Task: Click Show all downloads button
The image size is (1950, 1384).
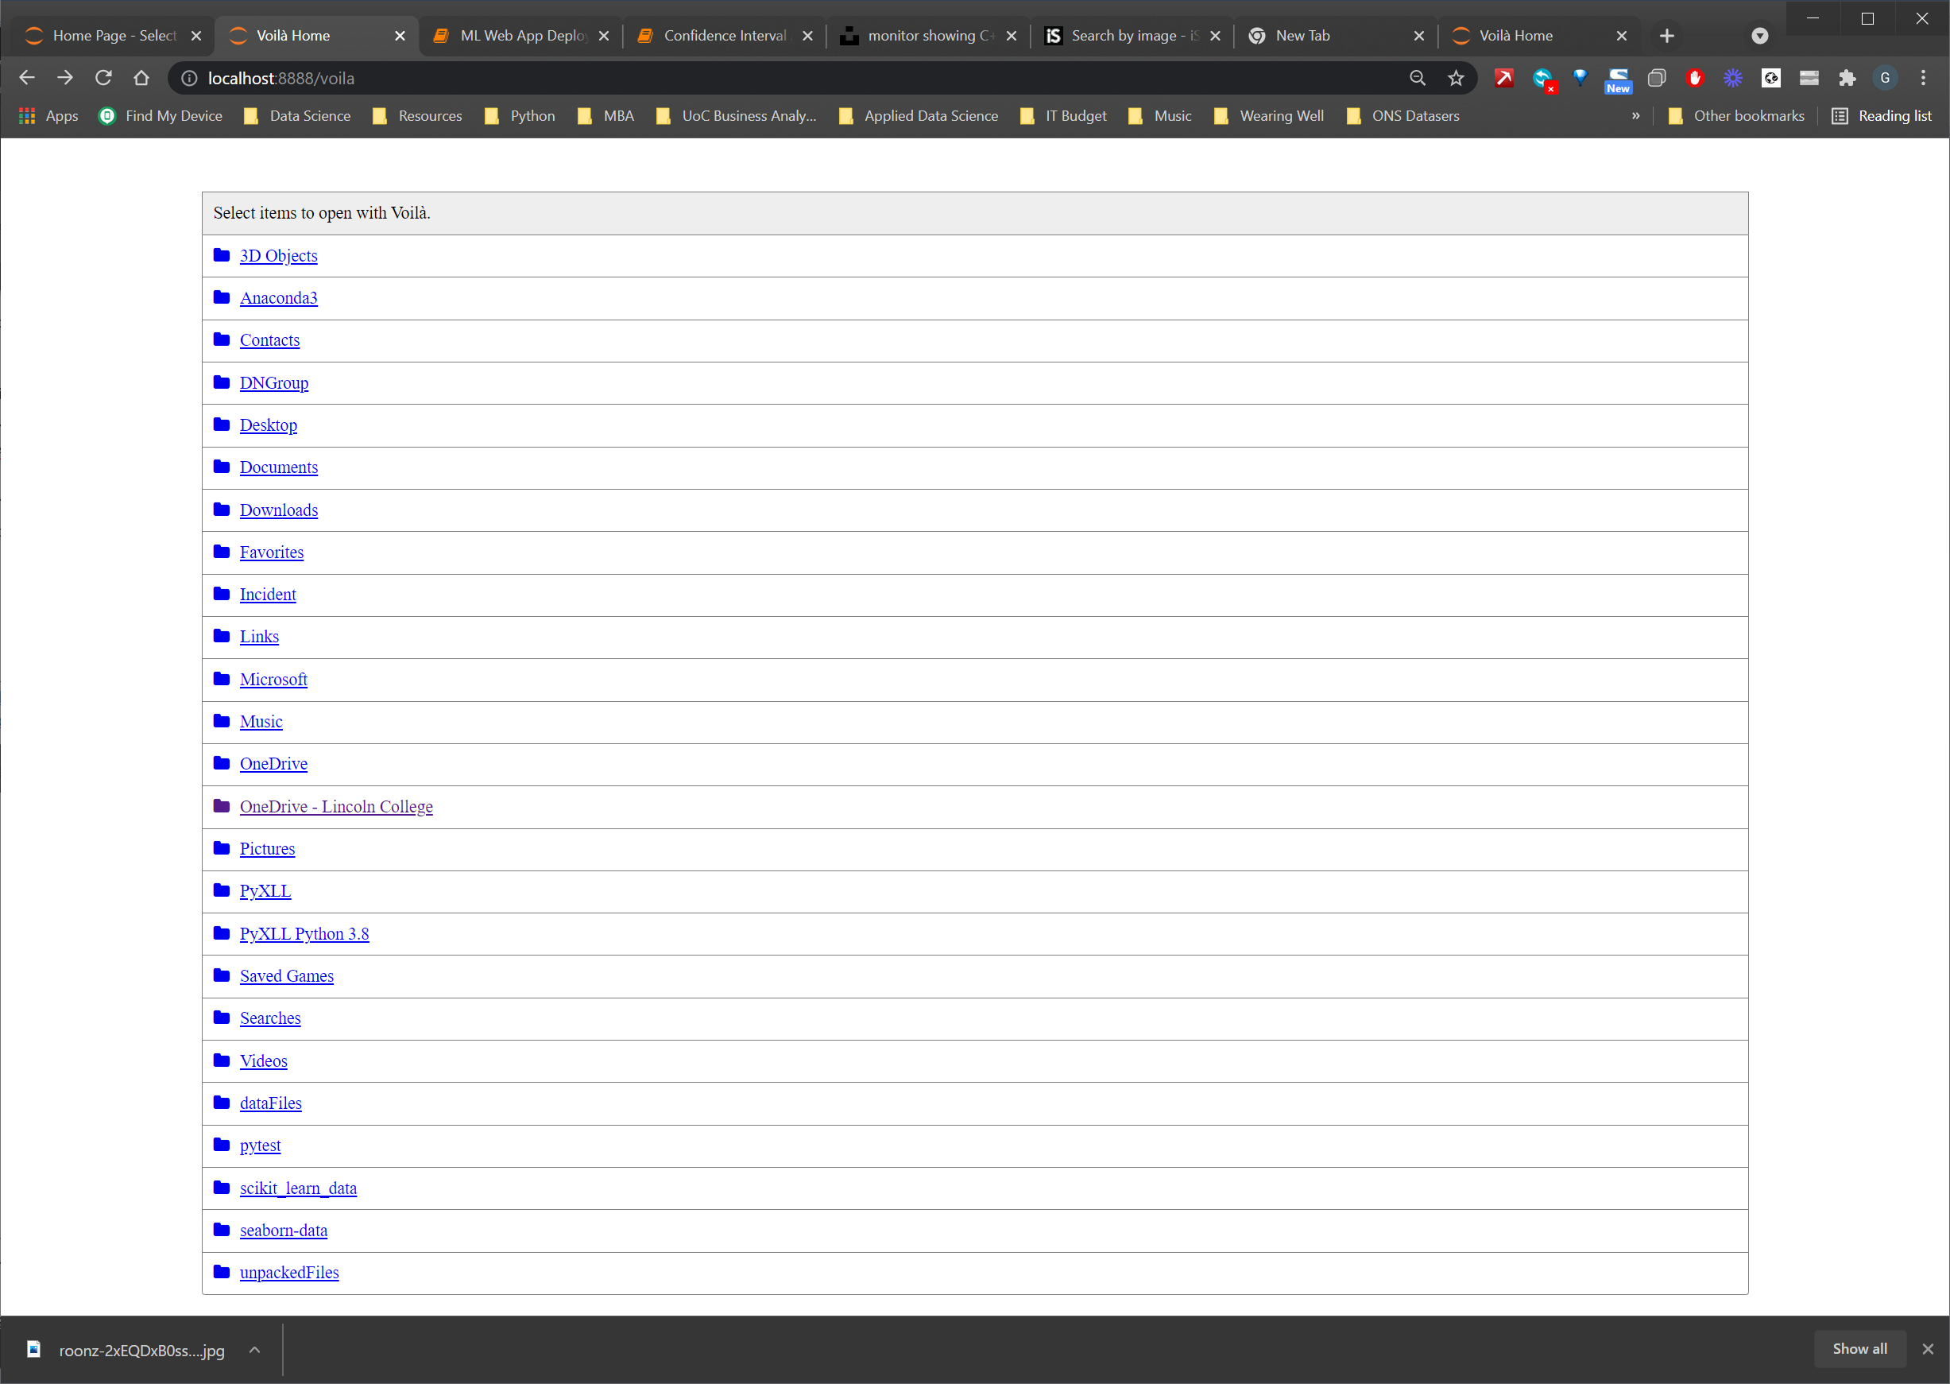Action: (x=1859, y=1349)
